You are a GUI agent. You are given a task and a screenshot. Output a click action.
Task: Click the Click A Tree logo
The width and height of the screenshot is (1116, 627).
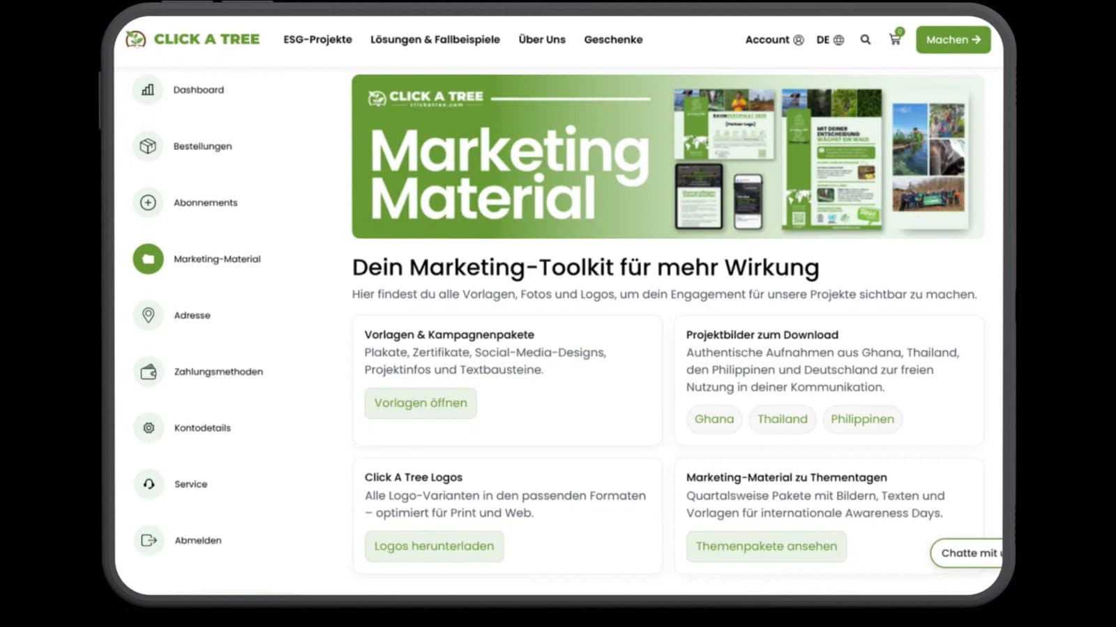193,39
